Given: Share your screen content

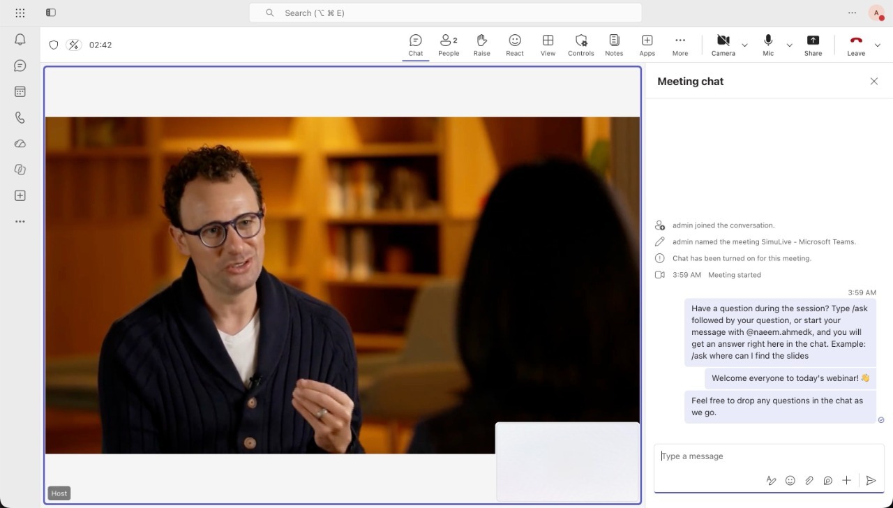Looking at the screenshot, I should (813, 45).
